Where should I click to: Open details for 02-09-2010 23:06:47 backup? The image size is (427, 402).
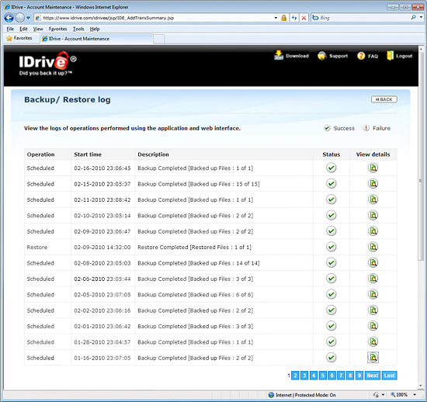pos(373,231)
